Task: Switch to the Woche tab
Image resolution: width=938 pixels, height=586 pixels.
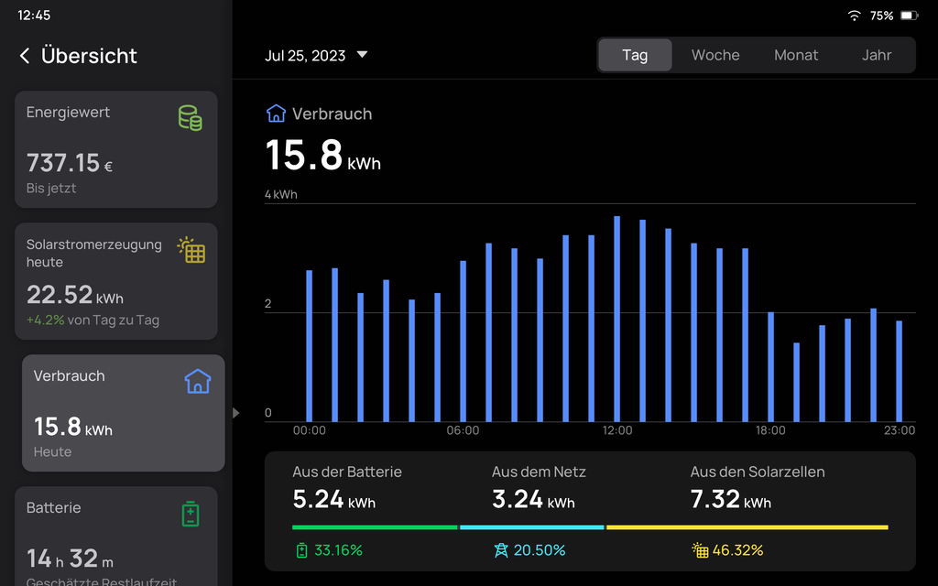Action: coord(715,55)
